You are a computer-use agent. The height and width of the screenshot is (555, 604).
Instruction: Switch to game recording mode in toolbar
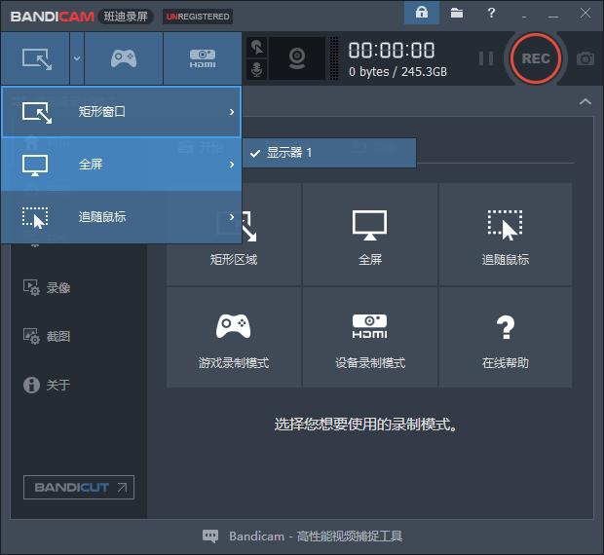(124, 58)
